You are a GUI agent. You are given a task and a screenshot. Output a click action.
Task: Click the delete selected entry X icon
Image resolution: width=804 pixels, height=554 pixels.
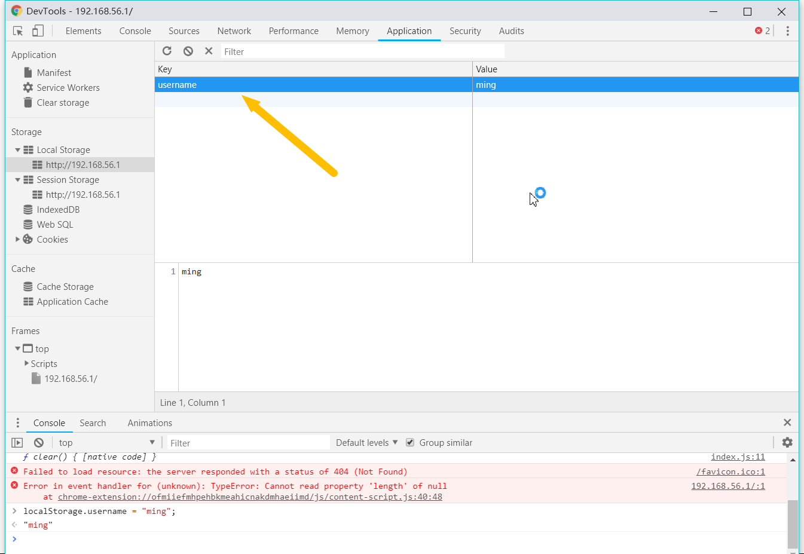209,51
